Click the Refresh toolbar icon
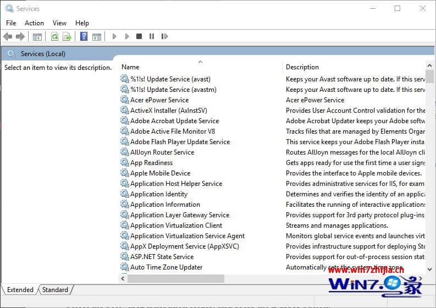Image resolution: width=436 pixels, height=308 pixels. click(54, 36)
